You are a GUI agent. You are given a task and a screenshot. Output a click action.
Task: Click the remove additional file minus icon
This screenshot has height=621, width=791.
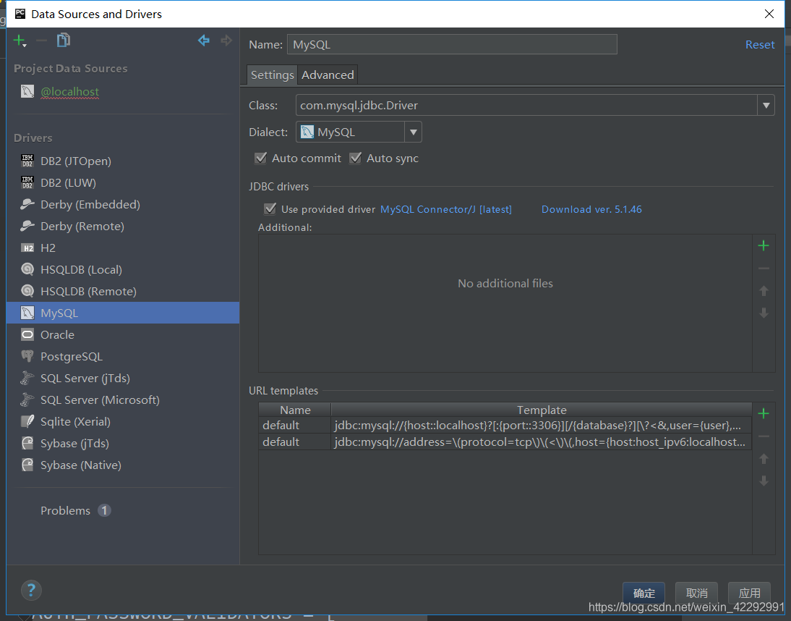coord(764,269)
